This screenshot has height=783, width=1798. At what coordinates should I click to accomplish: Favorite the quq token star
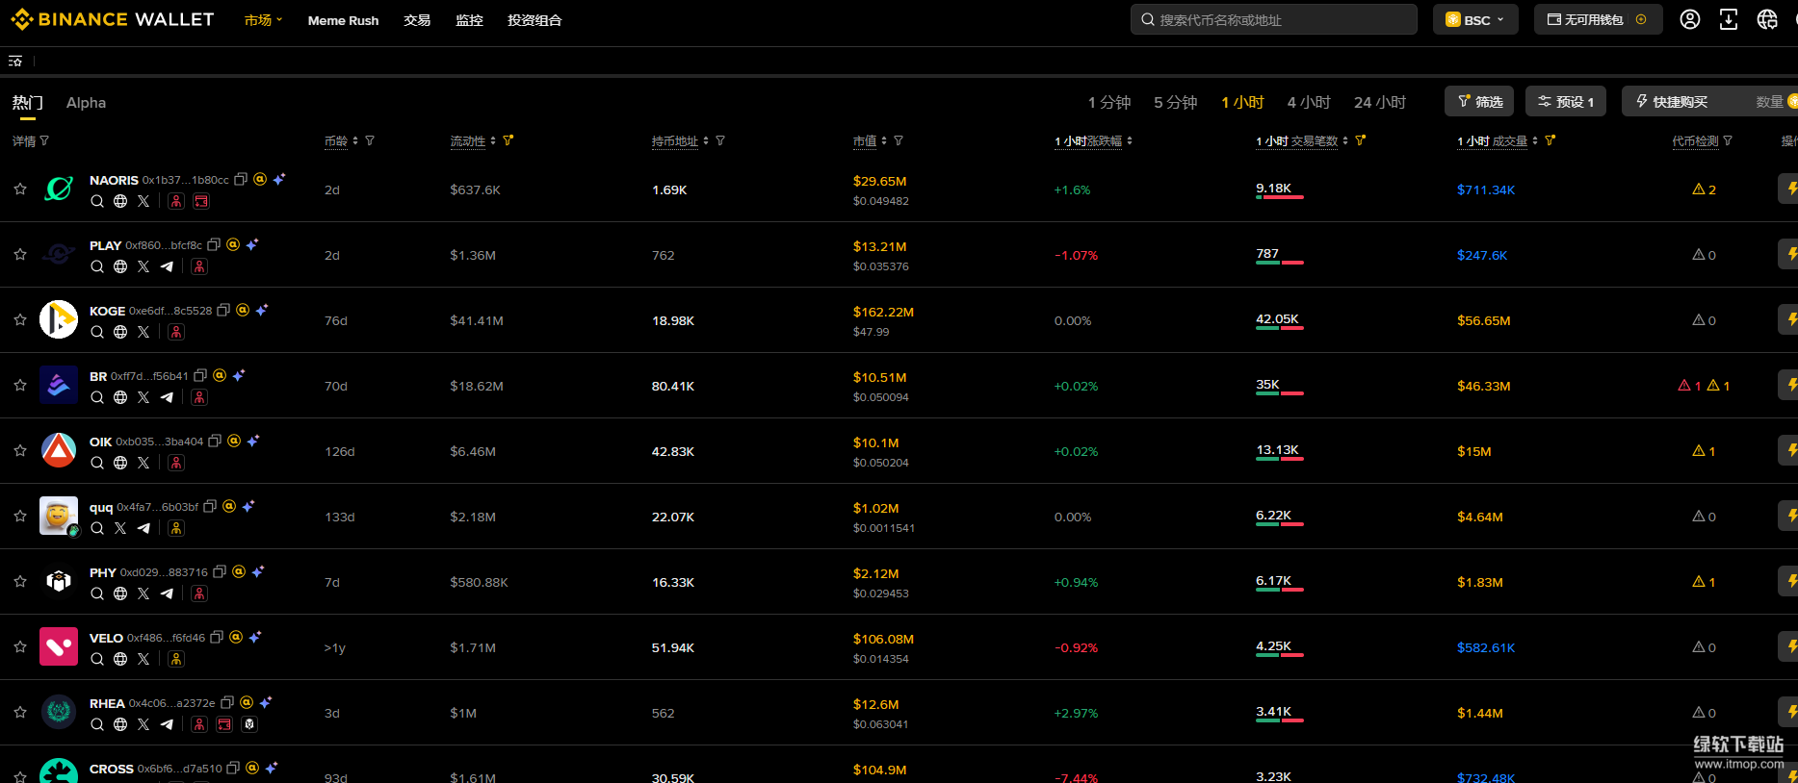point(20,516)
